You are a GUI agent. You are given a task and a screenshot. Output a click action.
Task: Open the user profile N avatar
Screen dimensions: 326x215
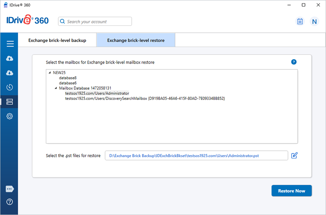tap(314, 21)
